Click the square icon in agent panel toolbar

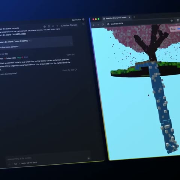[x=49, y=26]
